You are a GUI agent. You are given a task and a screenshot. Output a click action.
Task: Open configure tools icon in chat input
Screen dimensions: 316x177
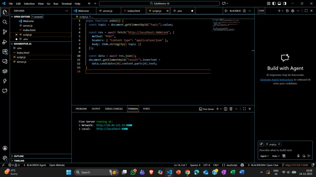pos(284,156)
